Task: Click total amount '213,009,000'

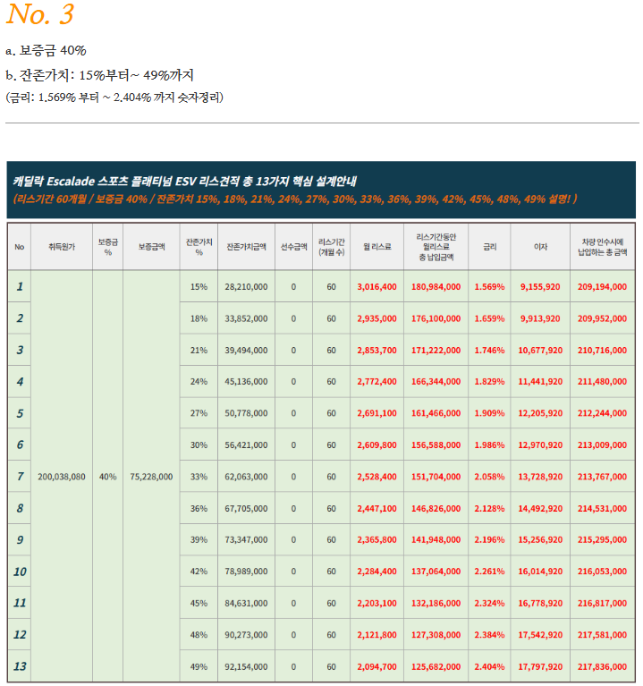Action: [x=603, y=445]
